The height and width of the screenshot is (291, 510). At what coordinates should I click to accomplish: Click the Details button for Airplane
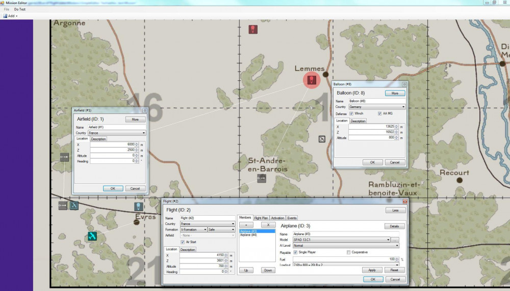(x=394, y=226)
